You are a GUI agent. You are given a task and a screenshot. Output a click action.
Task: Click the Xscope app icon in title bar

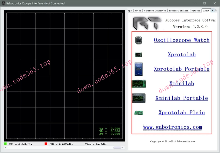[3, 3]
